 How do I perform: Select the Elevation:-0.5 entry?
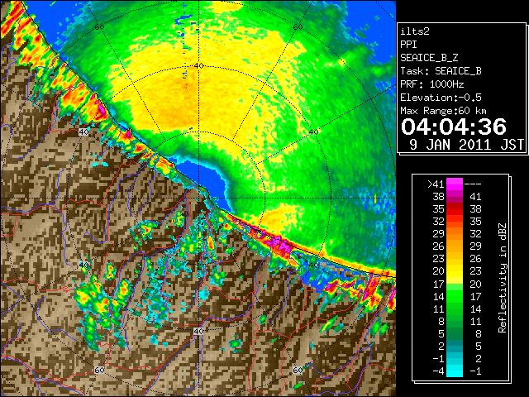(441, 98)
